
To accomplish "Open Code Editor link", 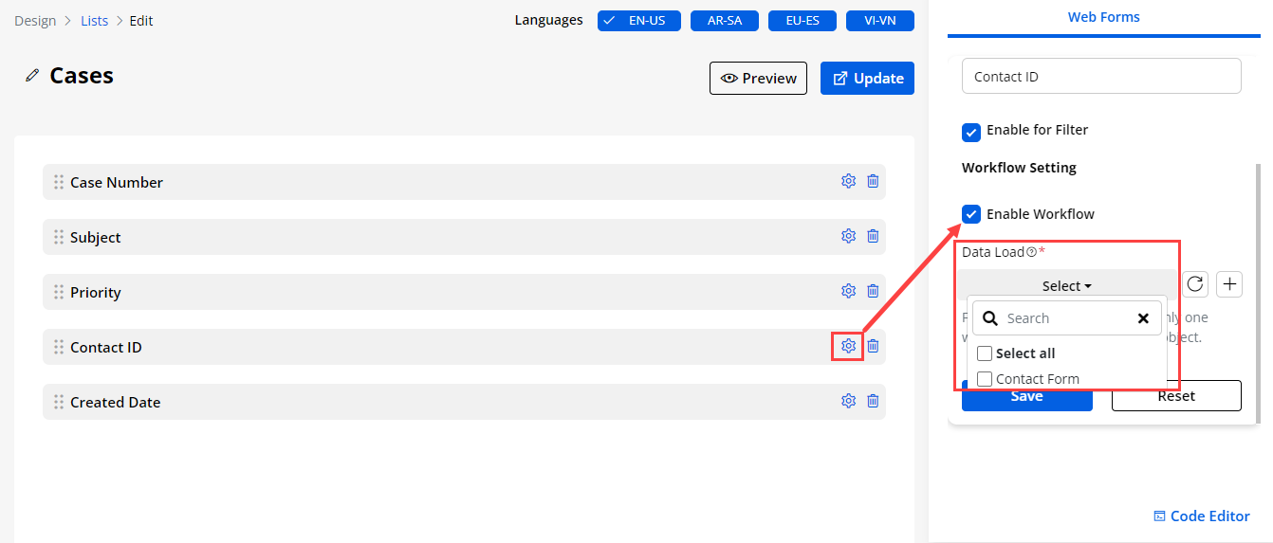I will tap(1201, 516).
